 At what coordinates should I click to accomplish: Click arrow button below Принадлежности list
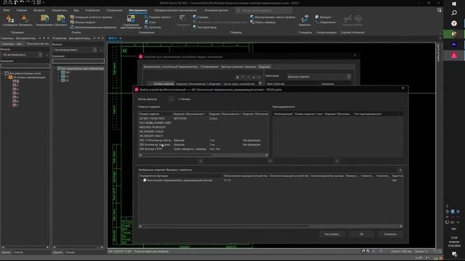(336, 161)
